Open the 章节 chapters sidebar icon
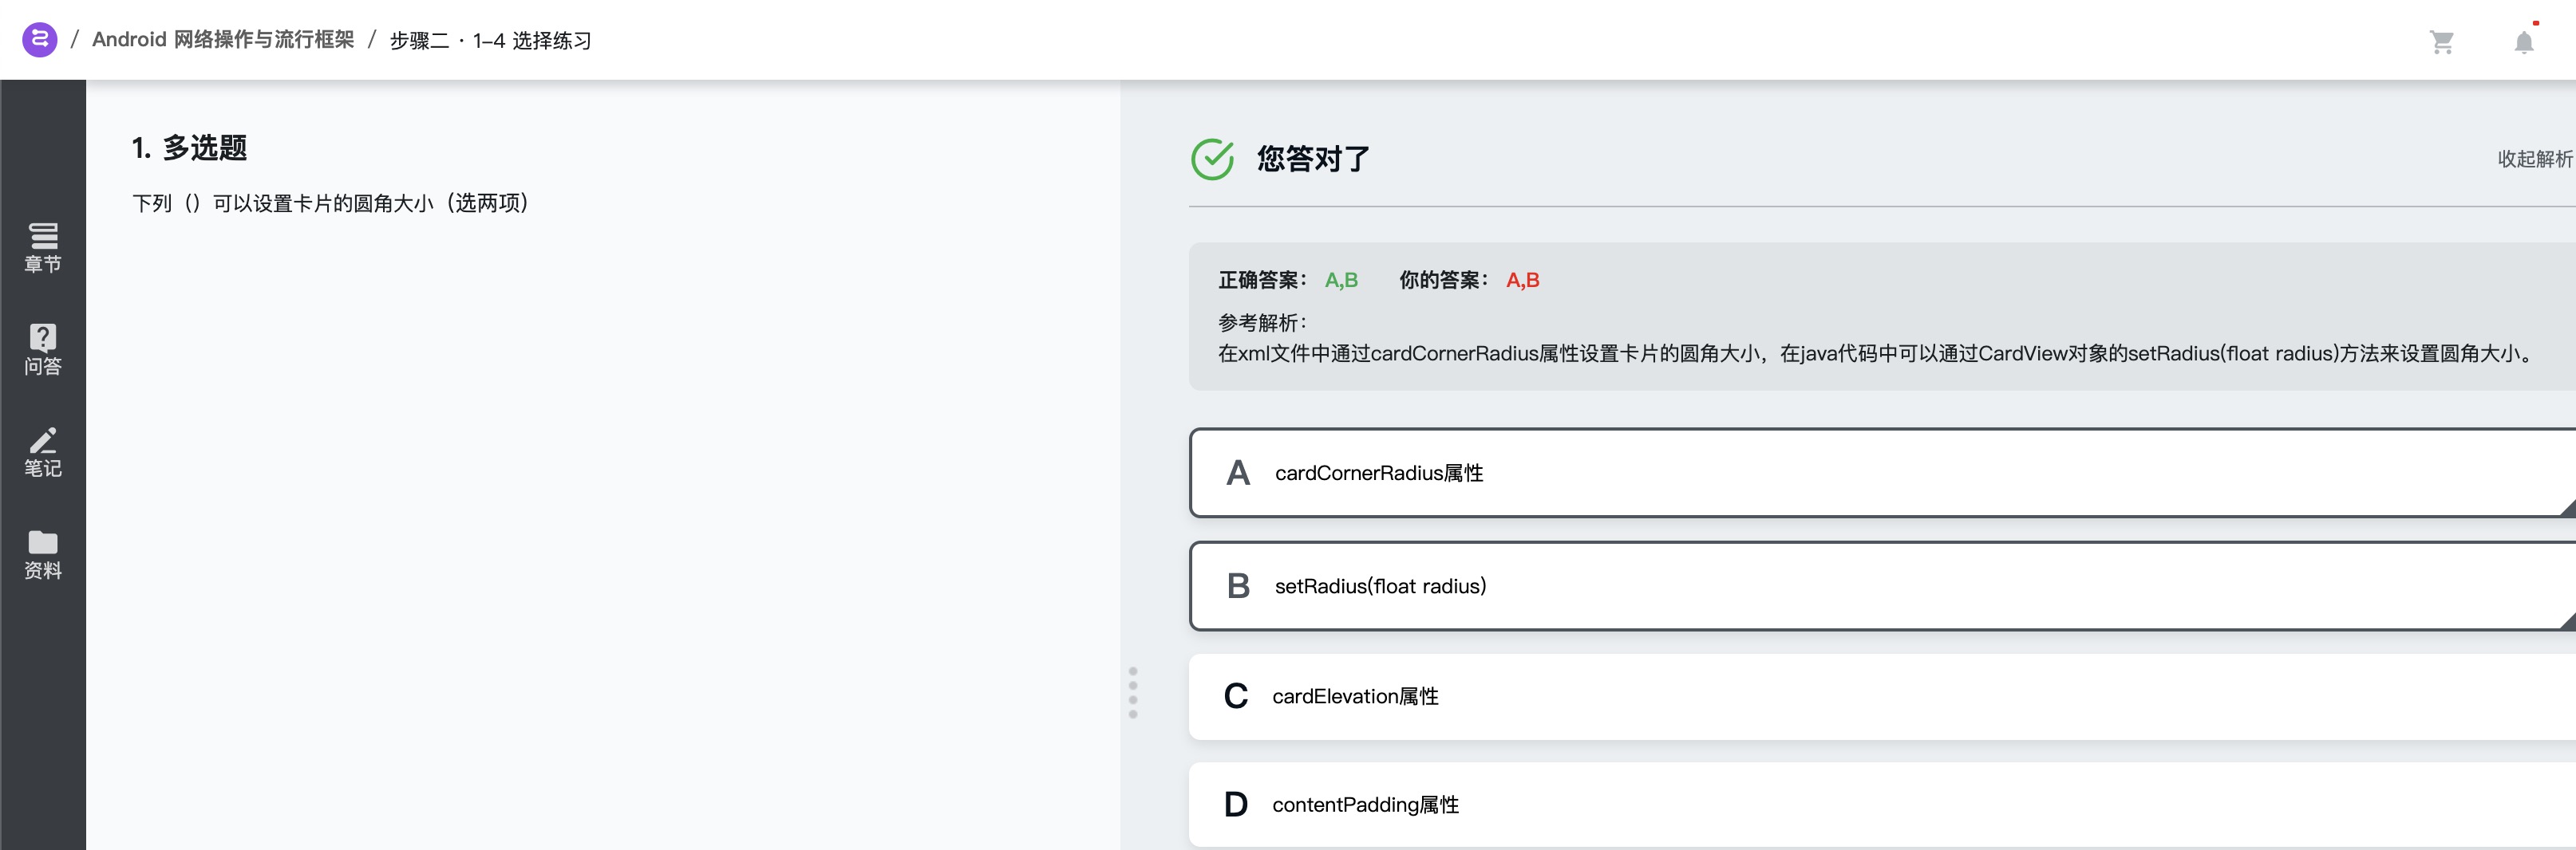Viewport: 2576px width, 850px height. [x=43, y=246]
